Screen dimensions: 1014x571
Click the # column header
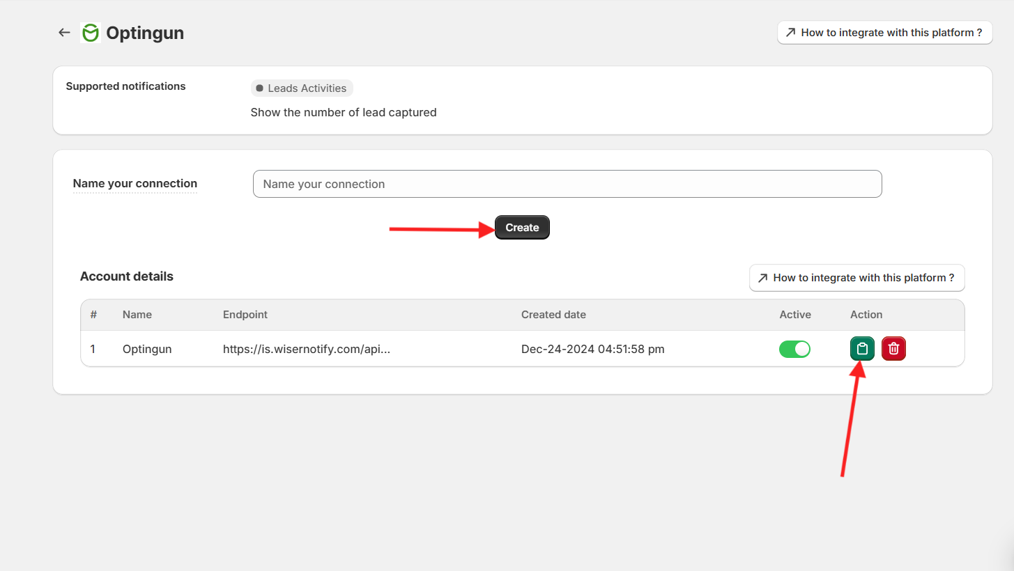point(93,315)
